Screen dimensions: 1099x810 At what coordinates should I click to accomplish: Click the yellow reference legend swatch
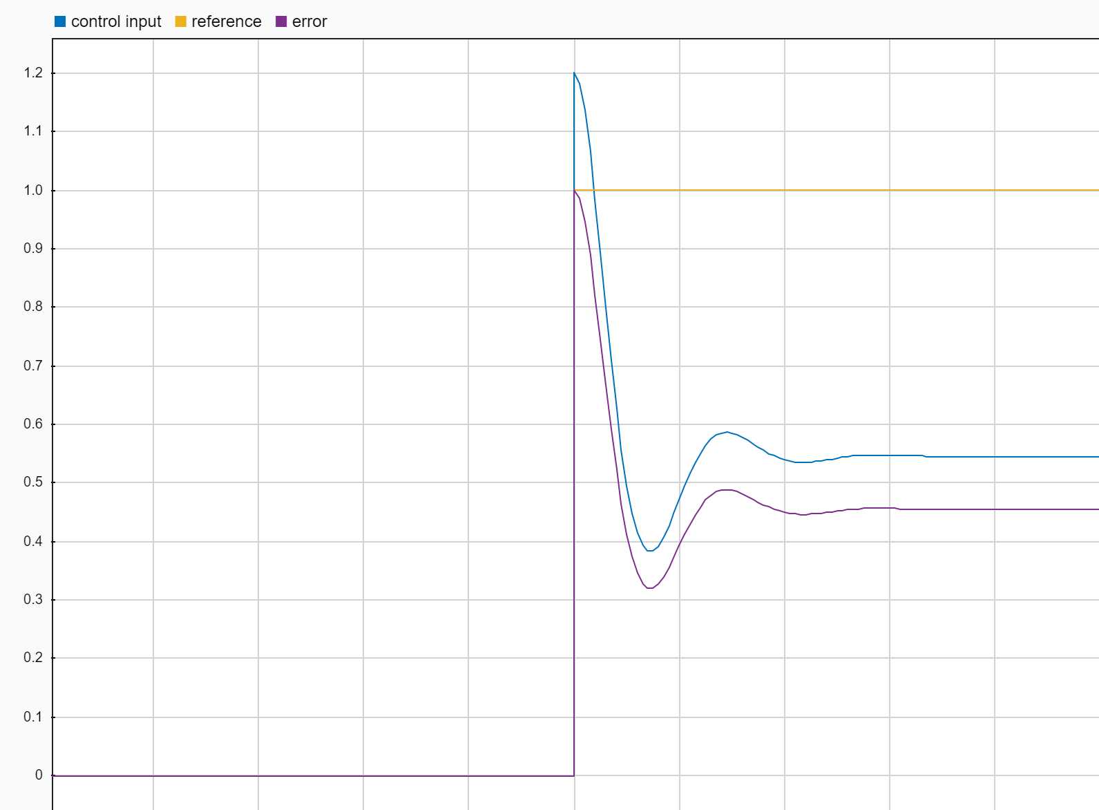coord(180,21)
